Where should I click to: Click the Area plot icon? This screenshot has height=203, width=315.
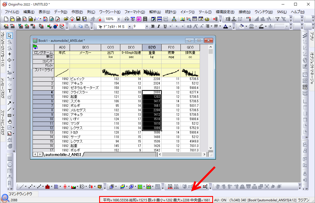tap(73, 187)
